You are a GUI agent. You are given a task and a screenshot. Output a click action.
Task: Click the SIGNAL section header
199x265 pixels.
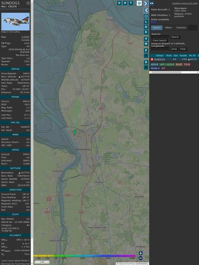pyautogui.click(x=15, y=97)
